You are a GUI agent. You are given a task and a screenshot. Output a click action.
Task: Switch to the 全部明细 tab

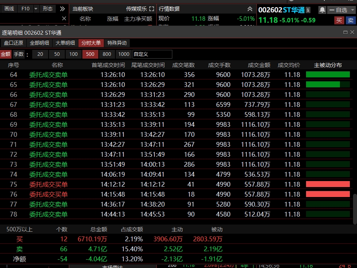coord(39,43)
